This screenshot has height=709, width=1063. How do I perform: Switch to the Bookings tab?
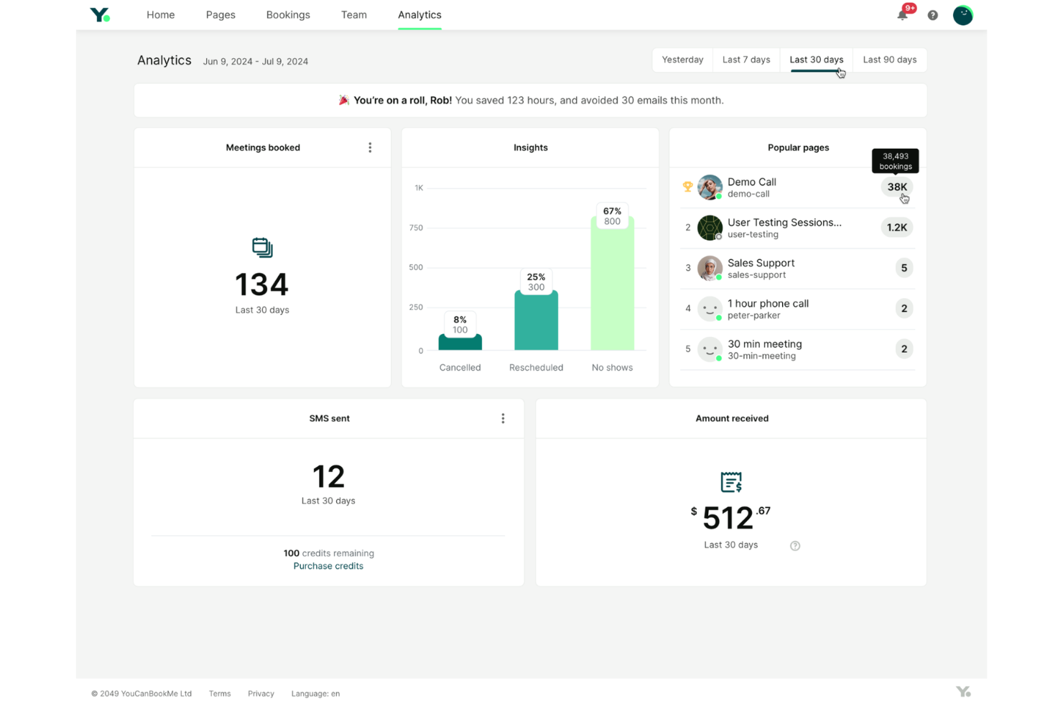coord(288,14)
